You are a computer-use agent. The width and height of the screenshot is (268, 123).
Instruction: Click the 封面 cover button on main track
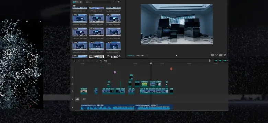tap(77, 99)
